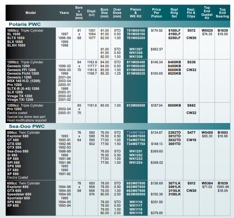234x218 pixels.
Task: Select ring set 3110LK
Action: pos(174,191)
